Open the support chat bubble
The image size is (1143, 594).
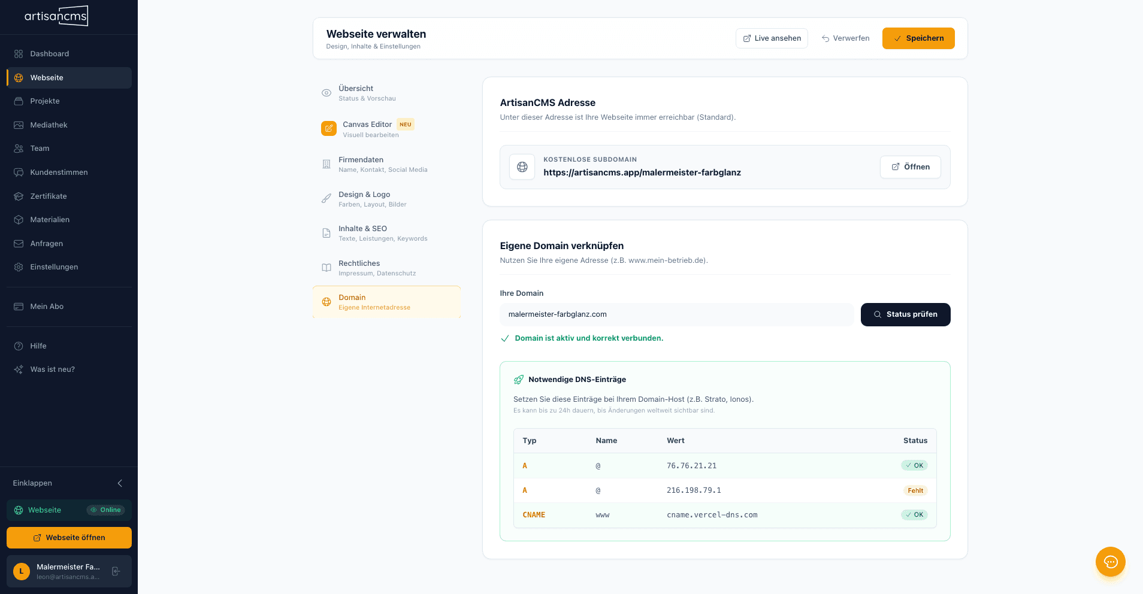pos(1111,562)
